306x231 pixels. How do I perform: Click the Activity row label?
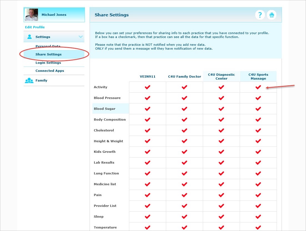100,87
